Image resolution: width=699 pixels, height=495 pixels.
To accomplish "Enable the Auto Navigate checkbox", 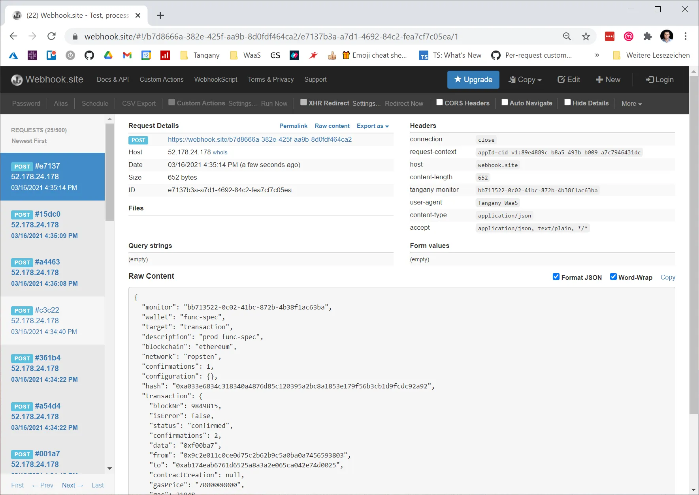I will (505, 102).
